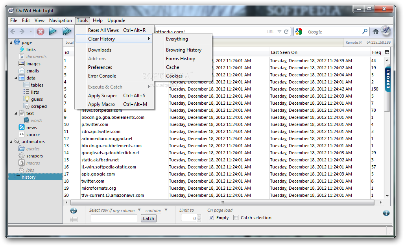The image size is (404, 246).
Task: Open the 'any column' dropdown arrow
Action: (139, 210)
